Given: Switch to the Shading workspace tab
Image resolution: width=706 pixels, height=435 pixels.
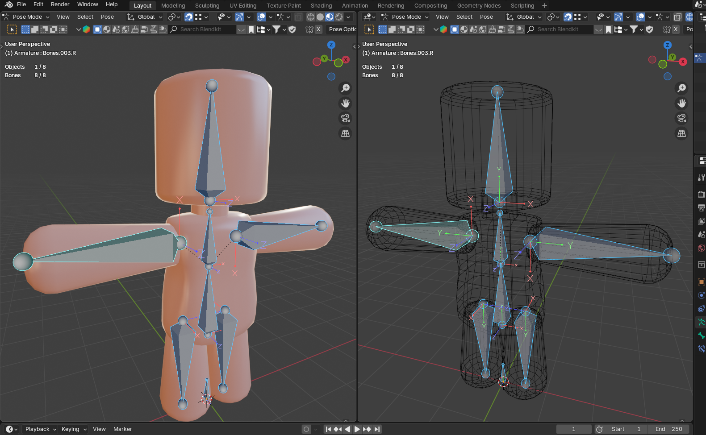Looking at the screenshot, I should (x=321, y=6).
